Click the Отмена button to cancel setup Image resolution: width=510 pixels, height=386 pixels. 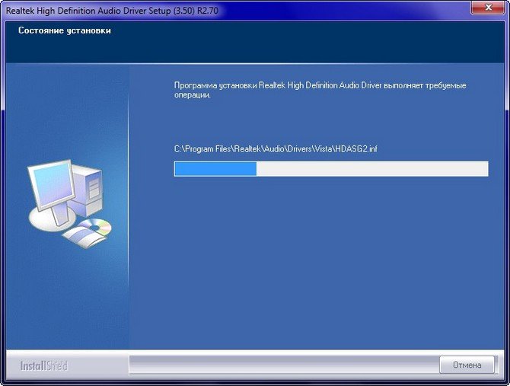[x=467, y=365]
